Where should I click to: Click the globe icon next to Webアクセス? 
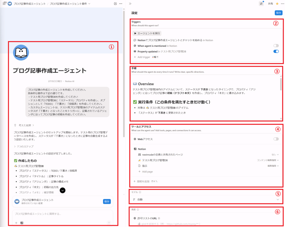[135, 139]
